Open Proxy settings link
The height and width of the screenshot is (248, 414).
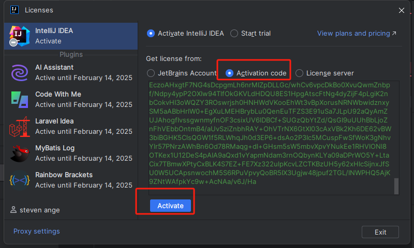coord(36,231)
